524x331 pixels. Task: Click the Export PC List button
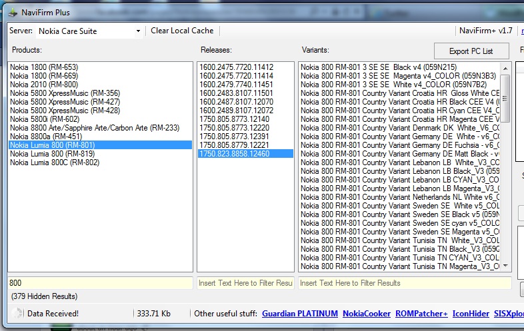pos(471,51)
